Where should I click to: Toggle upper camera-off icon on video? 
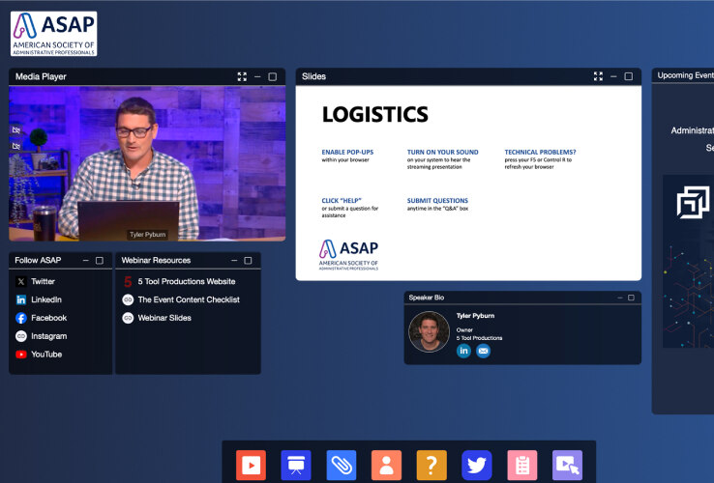(16, 130)
